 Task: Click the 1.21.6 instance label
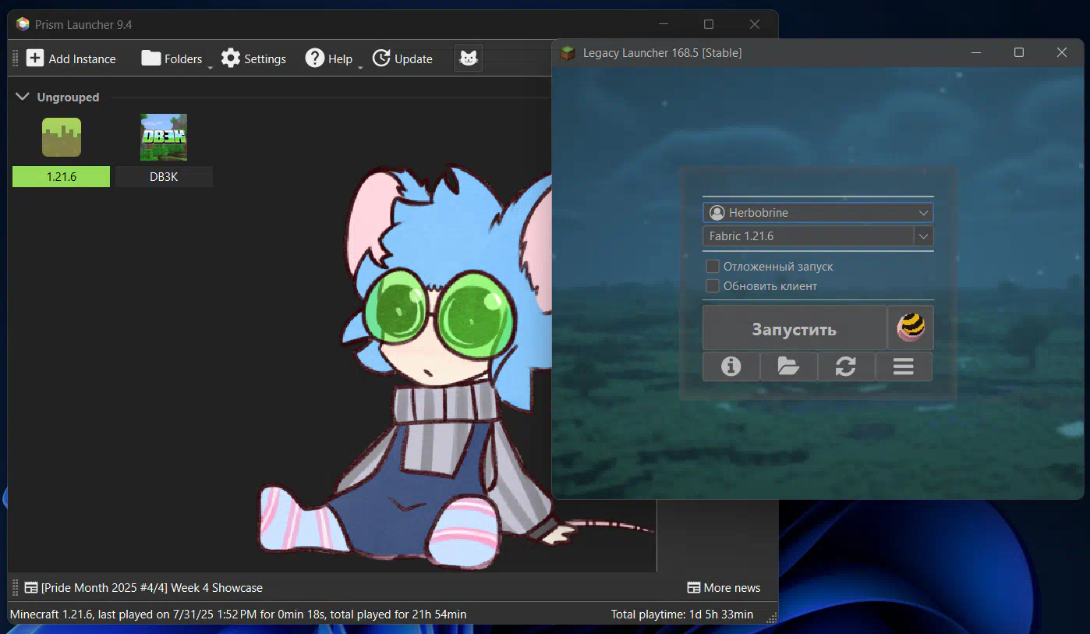pos(62,177)
